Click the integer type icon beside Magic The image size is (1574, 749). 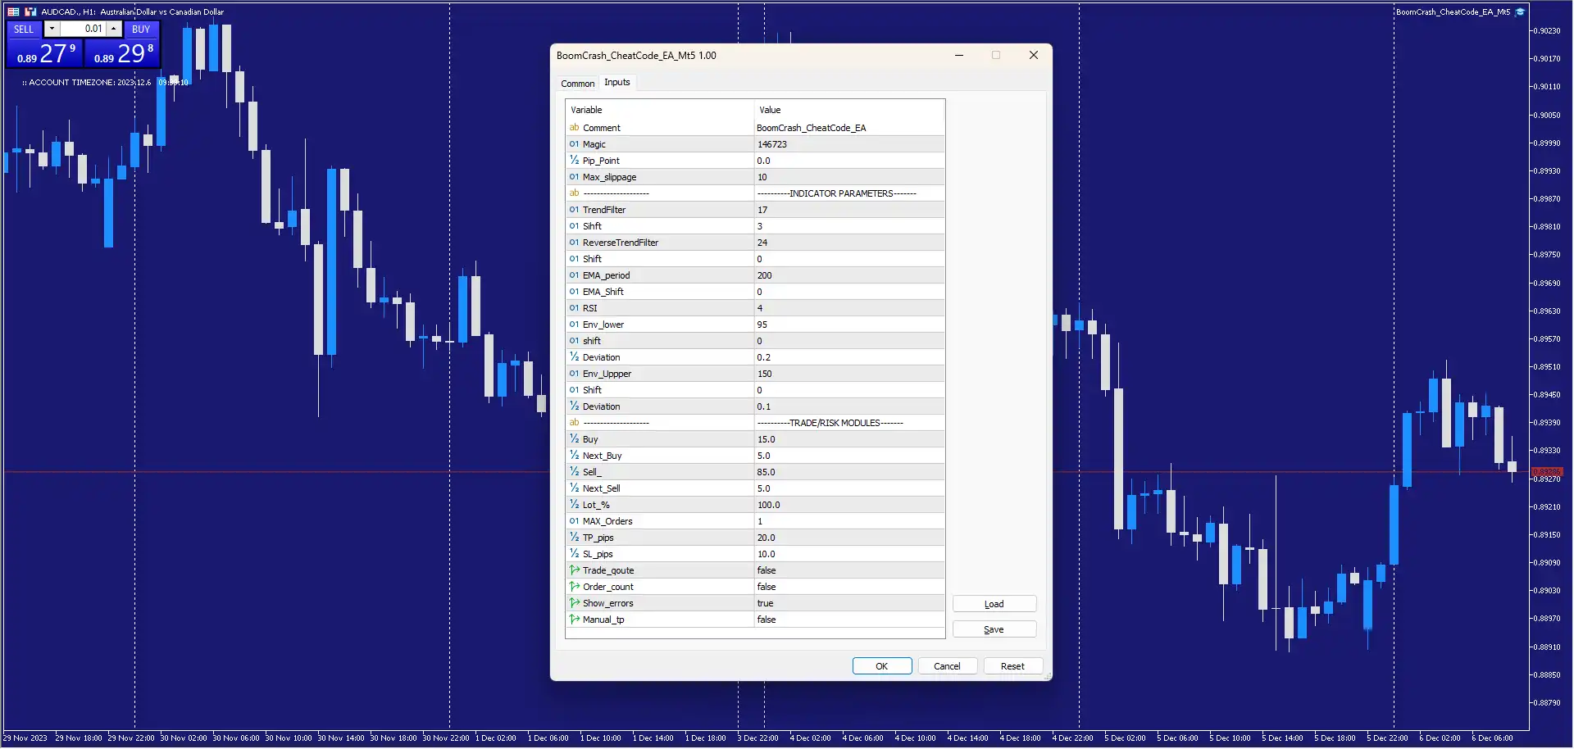(x=574, y=144)
